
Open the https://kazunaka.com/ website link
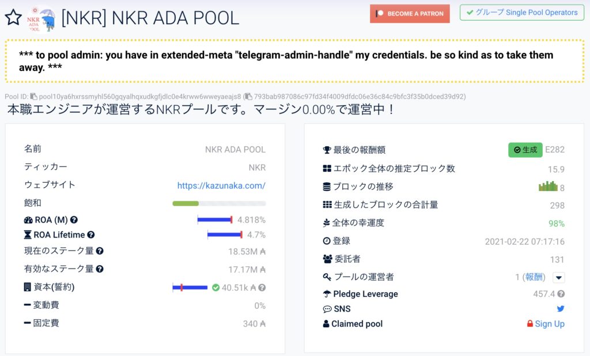point(221,186)
